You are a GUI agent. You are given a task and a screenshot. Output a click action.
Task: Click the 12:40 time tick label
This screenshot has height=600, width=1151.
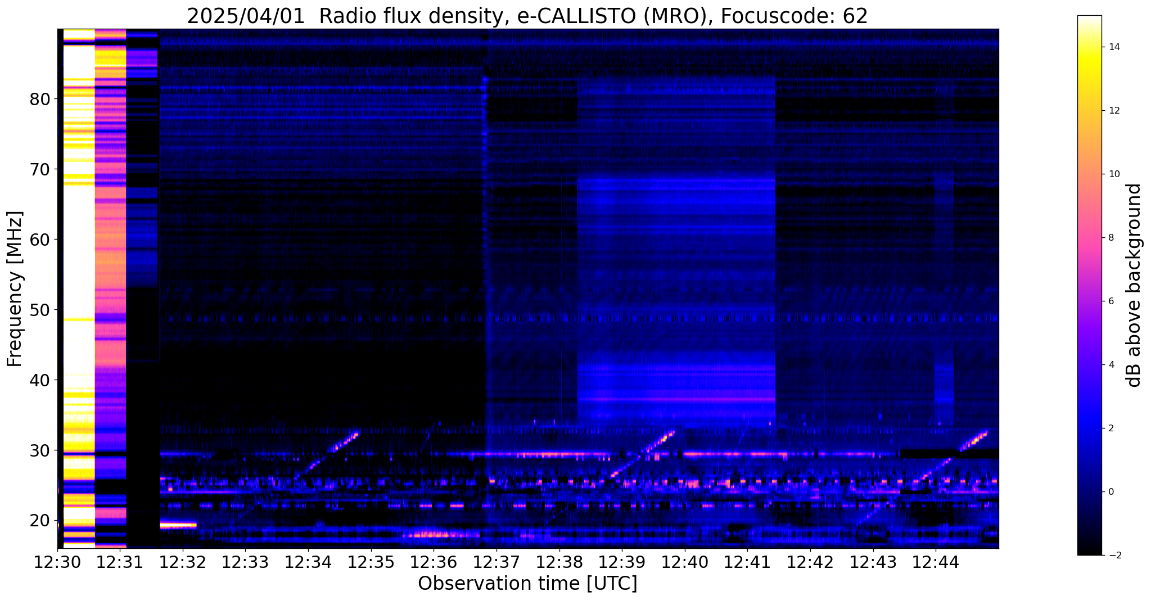pos(685,561)
